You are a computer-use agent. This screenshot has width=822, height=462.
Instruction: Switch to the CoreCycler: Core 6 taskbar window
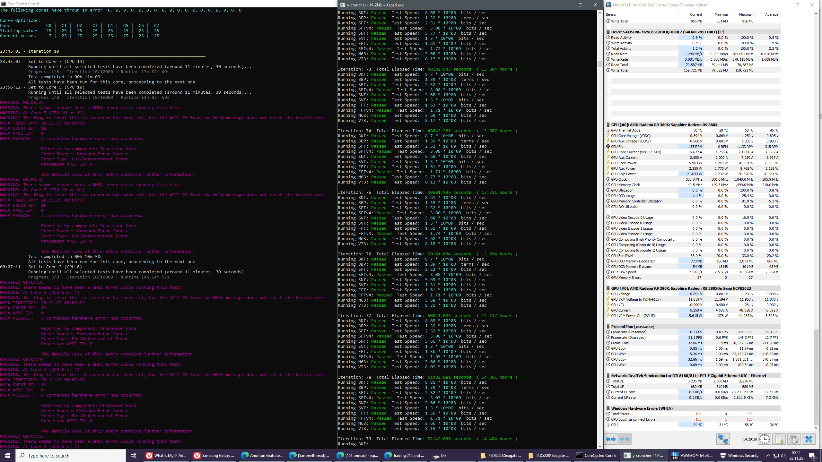[596, 456]
